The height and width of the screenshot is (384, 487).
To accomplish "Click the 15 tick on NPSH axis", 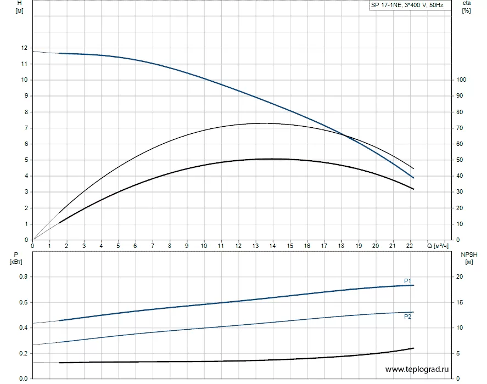I will click(460, 302).
